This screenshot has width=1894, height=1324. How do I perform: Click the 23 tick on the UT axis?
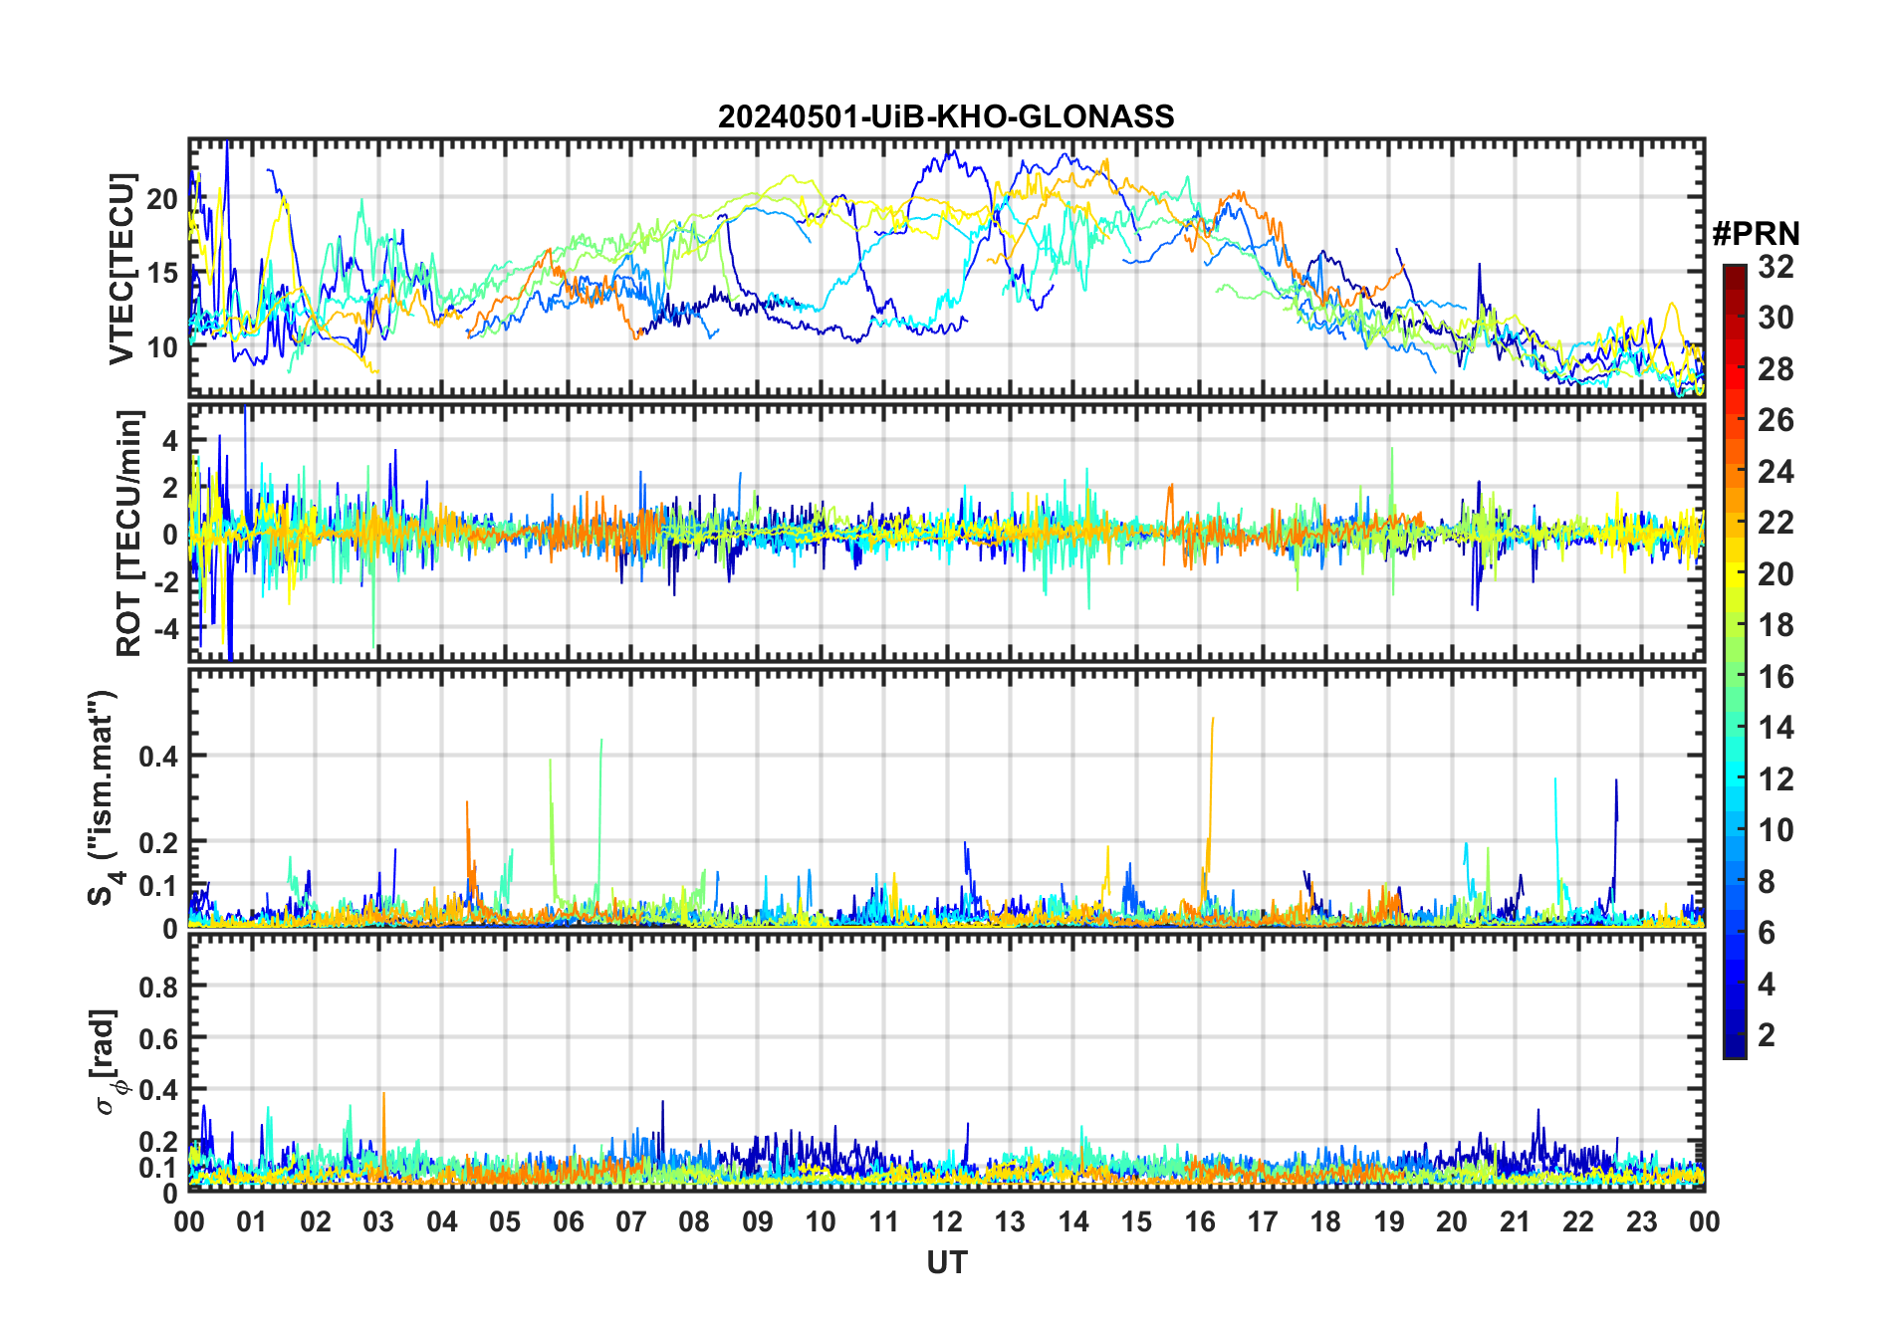[x=1641, y=1222]
